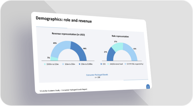Click the Consumer Packaged Goods blue label
The width and height of the screenshot is (193, 106).
[x=97, y=75]
